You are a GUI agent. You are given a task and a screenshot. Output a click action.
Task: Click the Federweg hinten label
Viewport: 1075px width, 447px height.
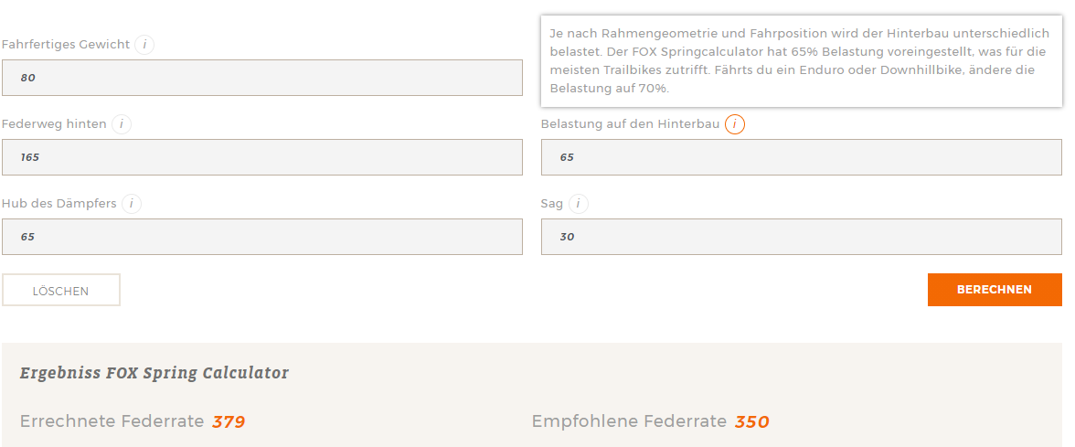(x=54, y=124)
